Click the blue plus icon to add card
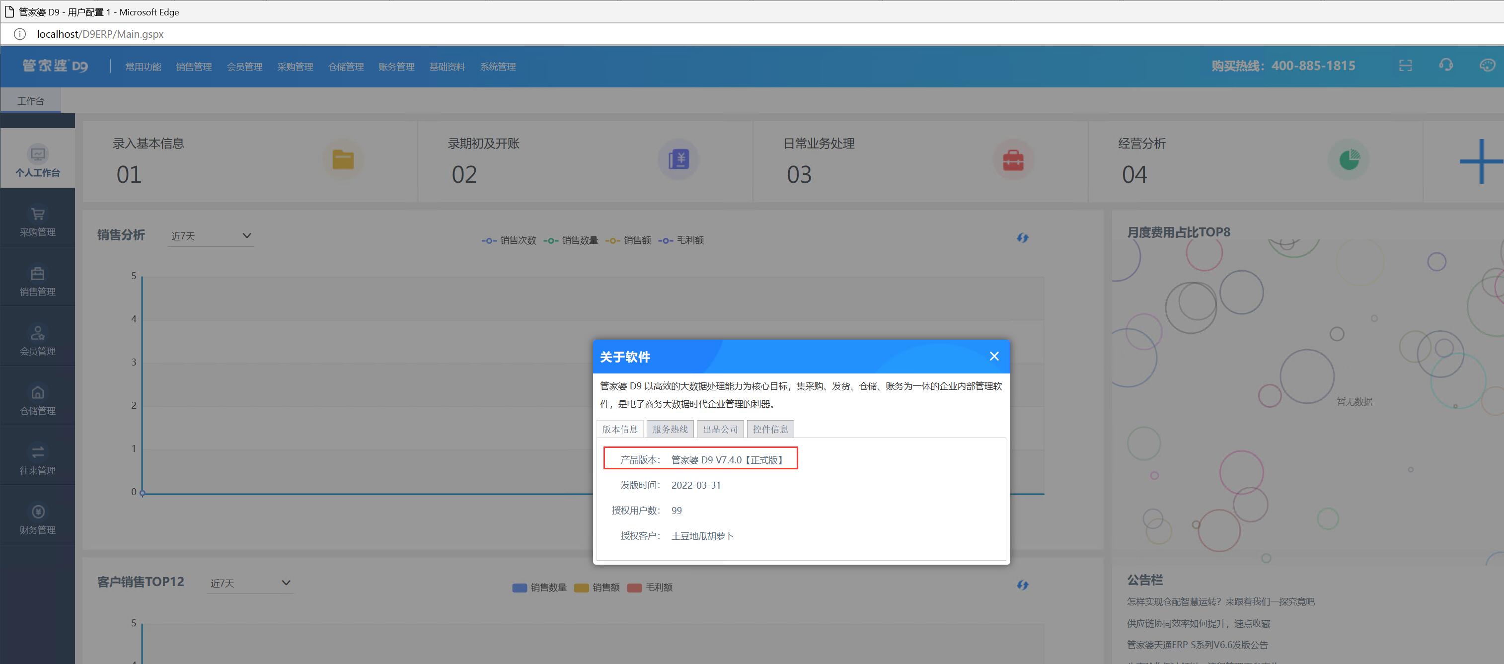Viewport: 1504px width, 664px height. point(1481,161)
